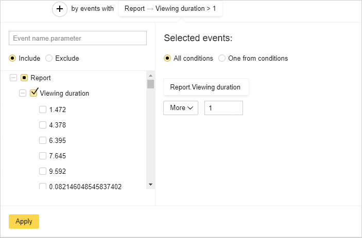This screenshot has height=238, width=362.
Task: Enable the 7.645 checkbox
Action: tap(43, 156)
